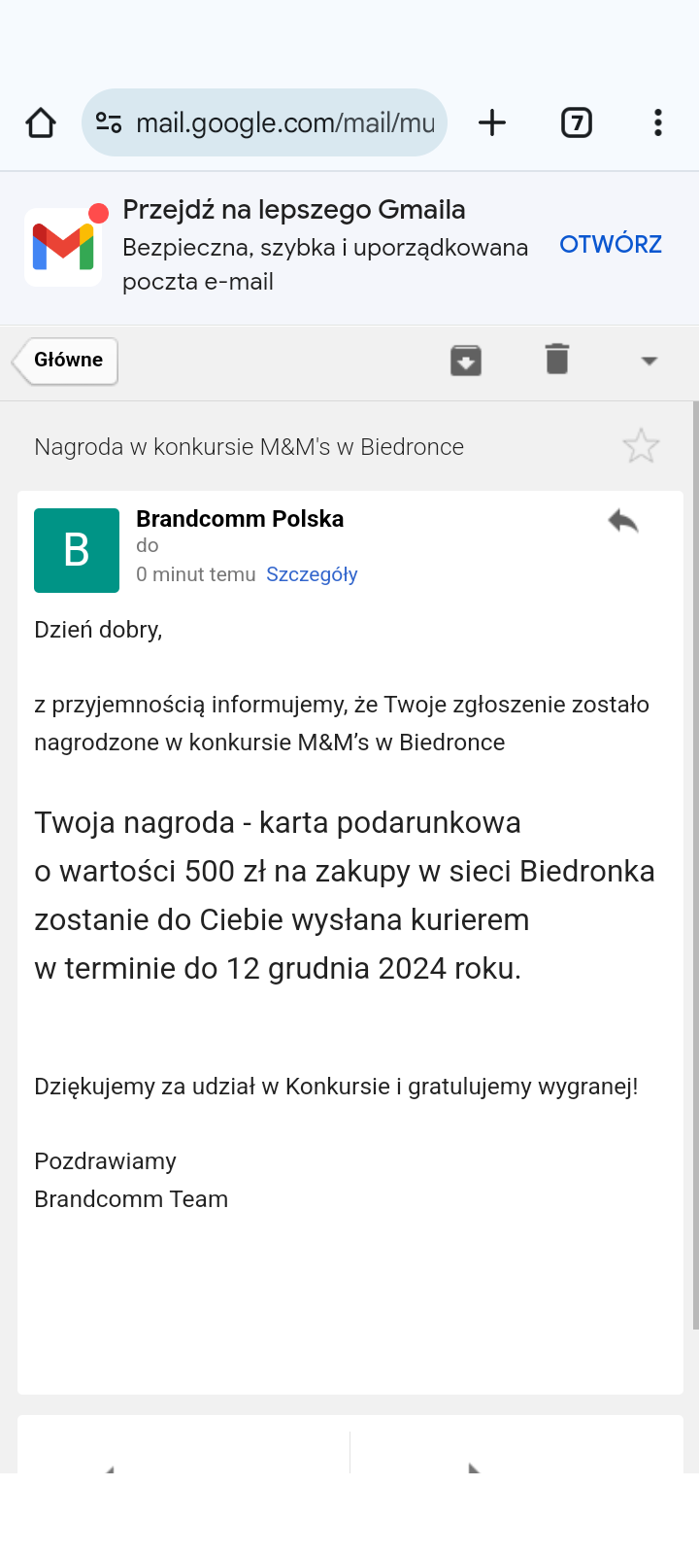The height and width of the screenshot is (1555, 699).
Task: Tap 'Przejdź na lepszego Gmaila' banner title
Action: pyautogui.click(x=294, y=210)
